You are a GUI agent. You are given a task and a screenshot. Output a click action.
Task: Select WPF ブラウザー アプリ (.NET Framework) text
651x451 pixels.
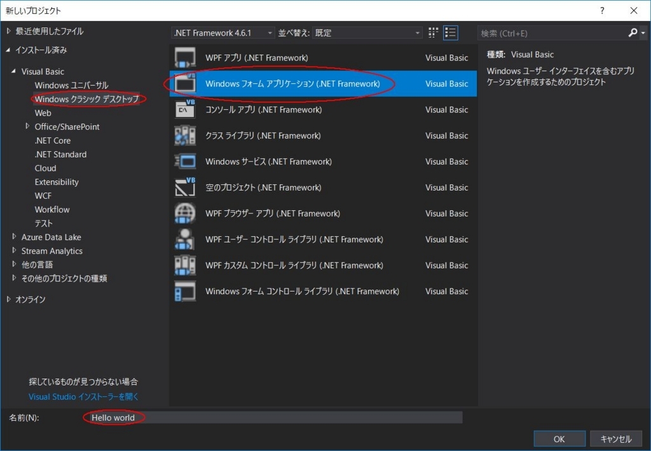point(273,213)
